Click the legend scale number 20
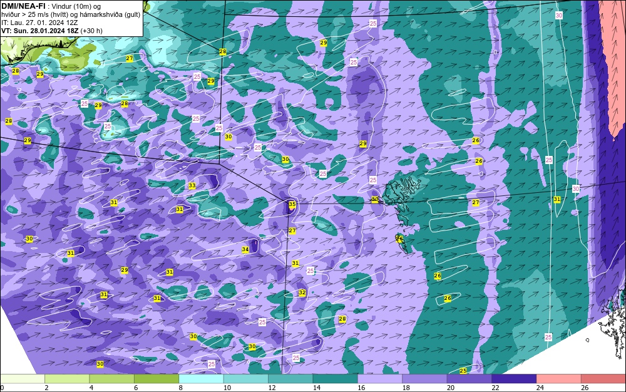The image size is (626, 392). (451, 388)
